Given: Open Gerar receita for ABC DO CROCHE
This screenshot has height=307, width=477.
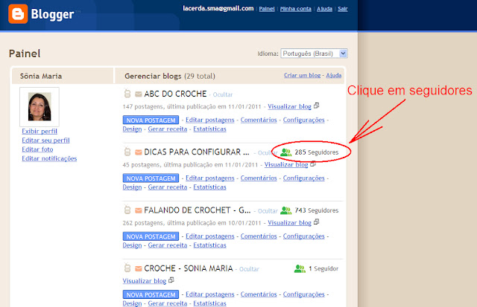Looking at the screenshot, I should pos(167,129).
